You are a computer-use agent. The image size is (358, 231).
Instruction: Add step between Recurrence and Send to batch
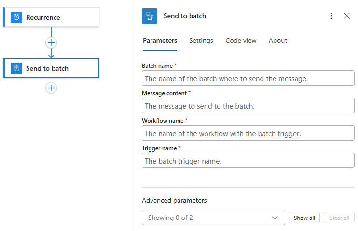pyautogui.click(x=51, y=43)
